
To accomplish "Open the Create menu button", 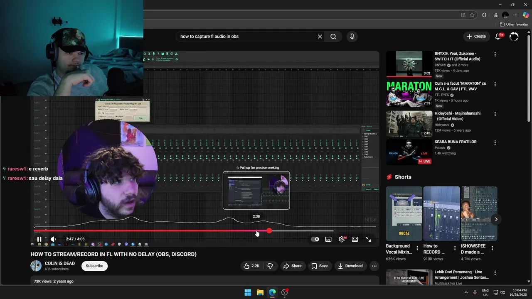I will pyautogui.click(x=476, y=37).
